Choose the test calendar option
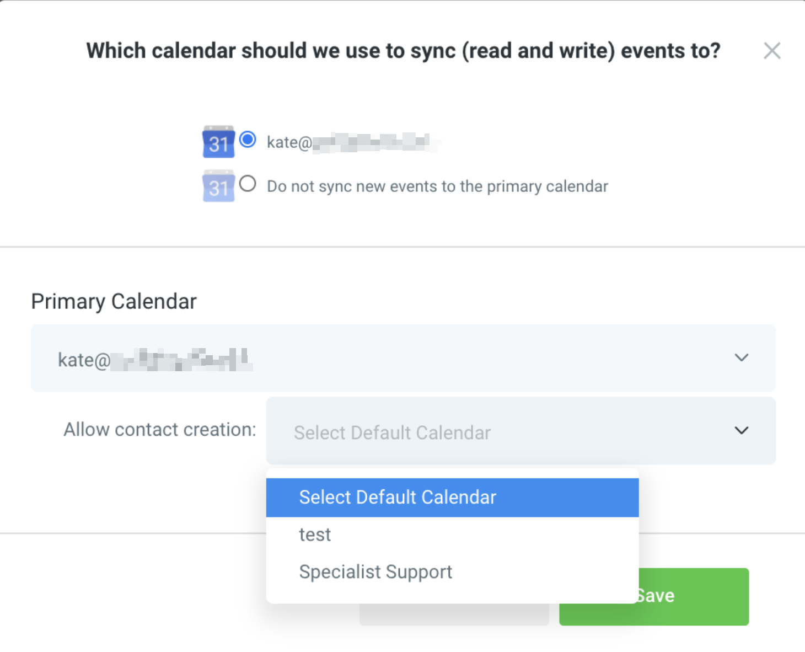 [x=315, y=535]
